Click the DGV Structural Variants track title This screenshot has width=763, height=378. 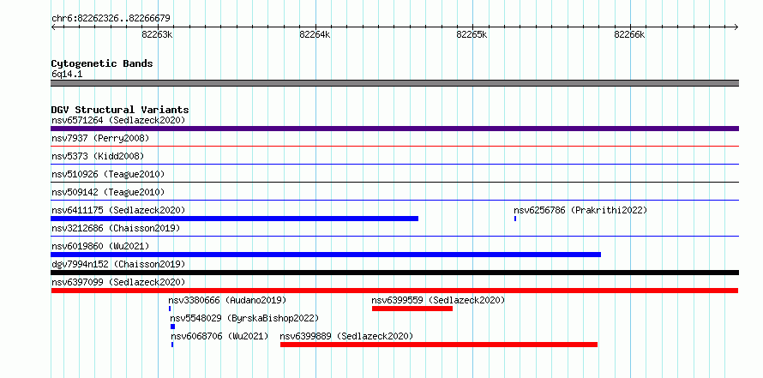click(x=120, y=110)
